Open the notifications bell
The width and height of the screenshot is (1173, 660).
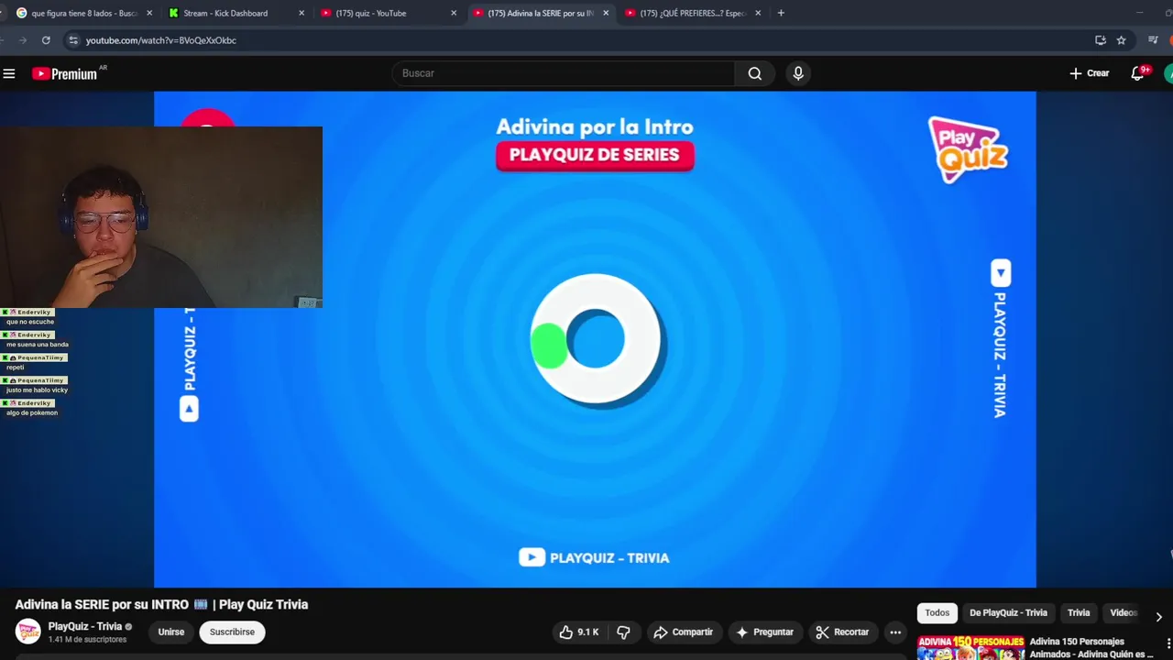tap(1137, 73)
